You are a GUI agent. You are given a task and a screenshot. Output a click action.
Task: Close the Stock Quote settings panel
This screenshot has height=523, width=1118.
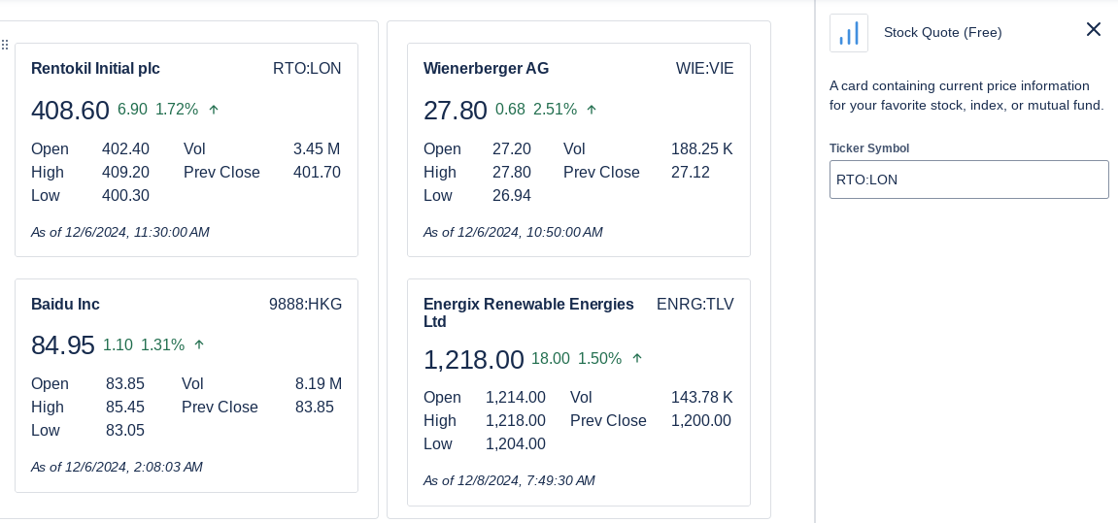pos(1093,29)
